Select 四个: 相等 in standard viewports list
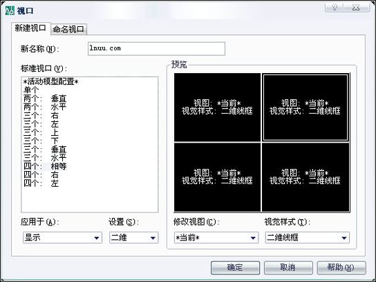 [45, 166]
